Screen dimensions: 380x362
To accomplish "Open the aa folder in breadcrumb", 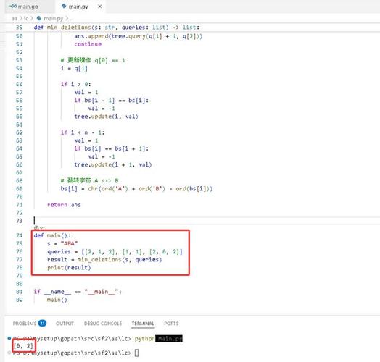I will tap(15, 18).
